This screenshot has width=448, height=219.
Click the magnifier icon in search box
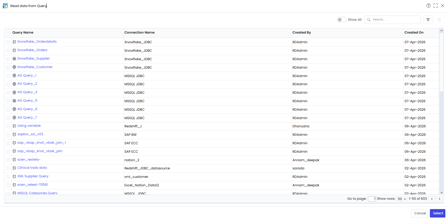tap(369, 20)
